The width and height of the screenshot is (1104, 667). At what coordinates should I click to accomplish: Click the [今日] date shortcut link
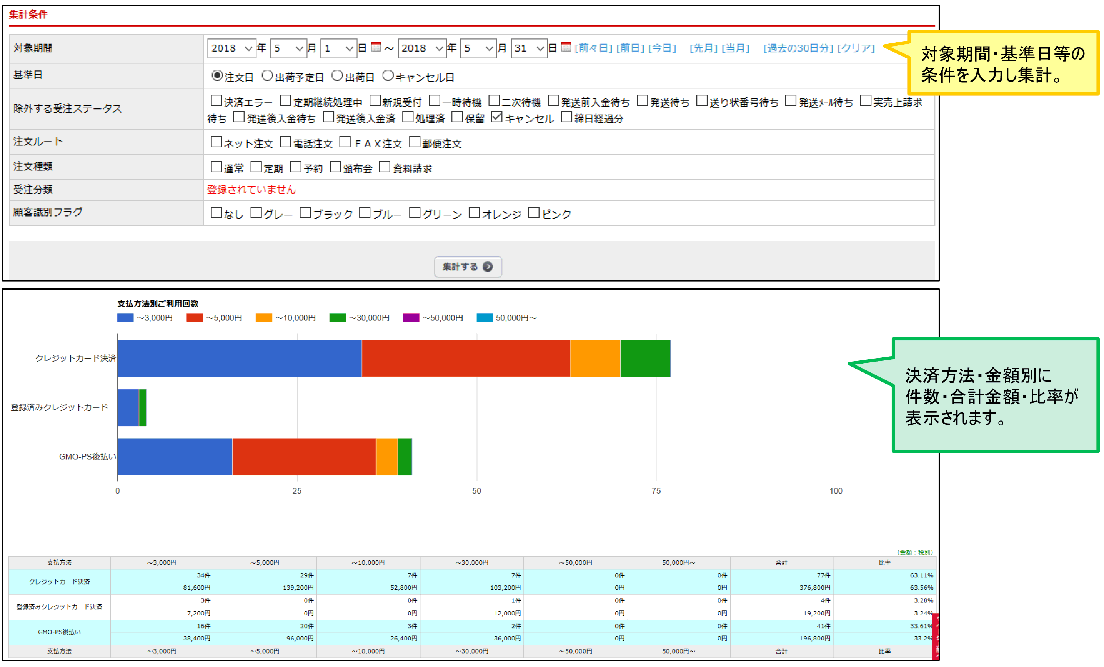(662, 48)
